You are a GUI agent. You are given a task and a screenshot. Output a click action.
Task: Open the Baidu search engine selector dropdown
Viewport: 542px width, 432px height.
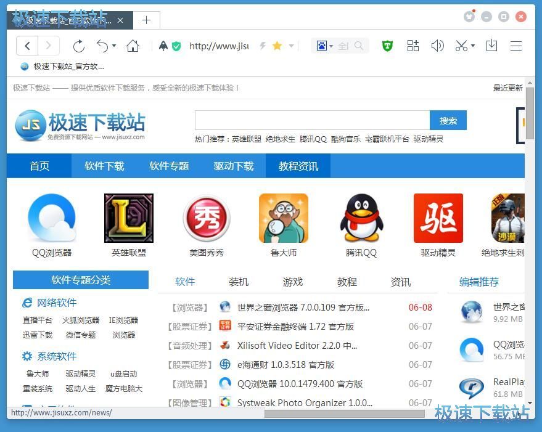[324, 46]
